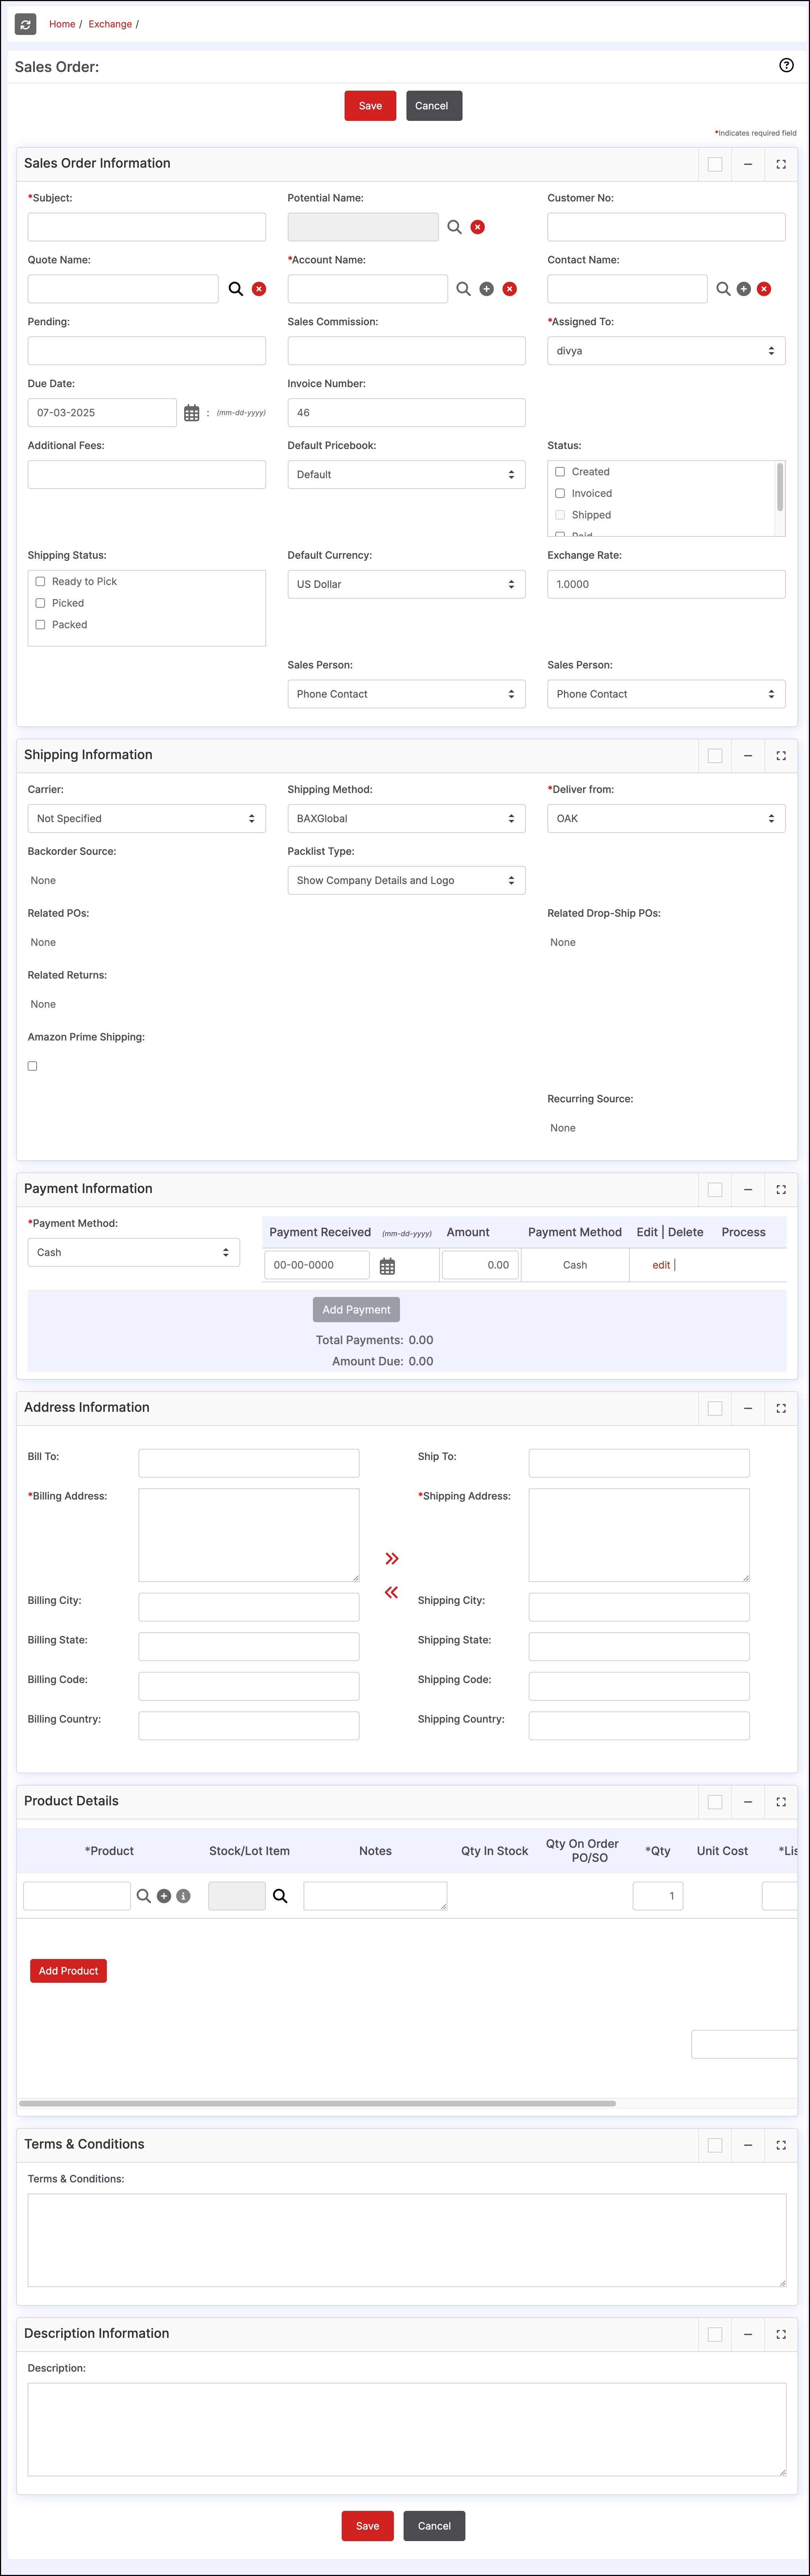Expand Payment Information to fullscreen
The height and width of the screenshot is (2576, 810).
(x=781, y=1190)
